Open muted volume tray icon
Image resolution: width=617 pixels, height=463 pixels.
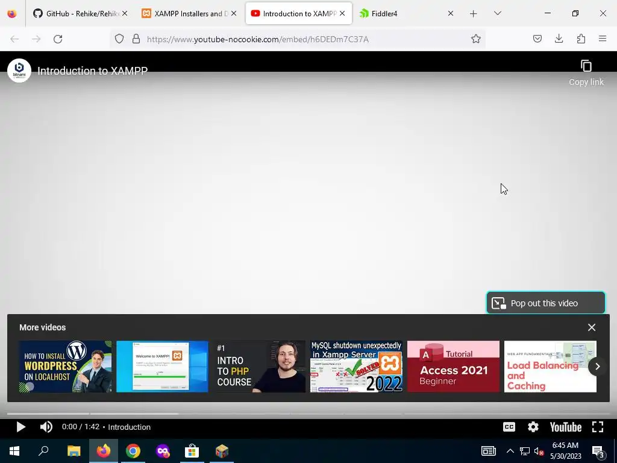tap(539, 451)
